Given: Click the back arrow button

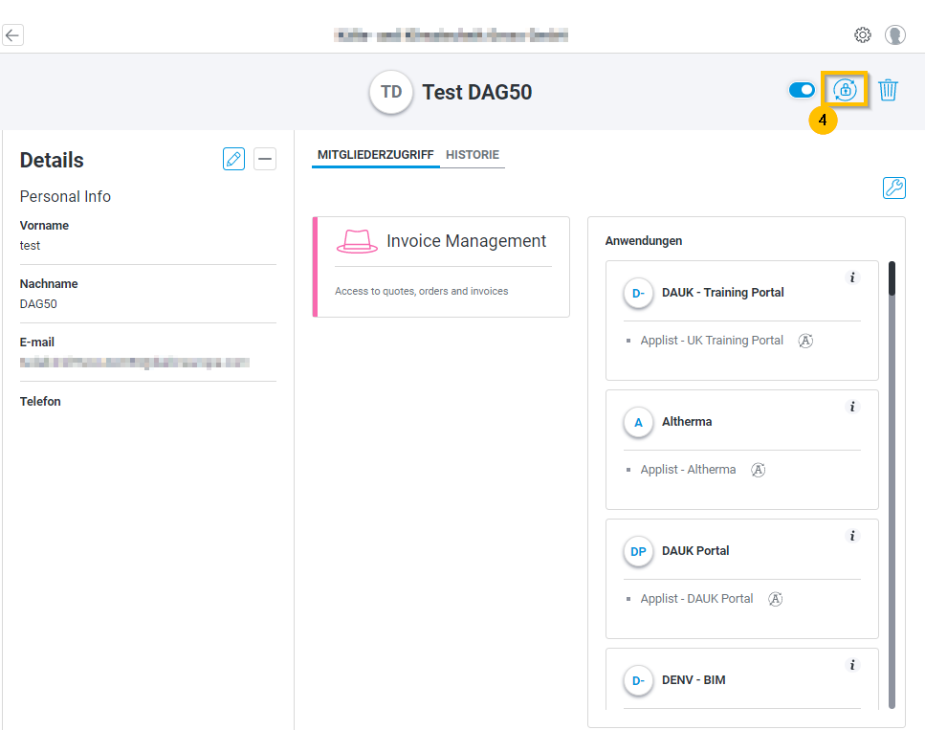Looking at the screenshot, I should tap(12, 35).
